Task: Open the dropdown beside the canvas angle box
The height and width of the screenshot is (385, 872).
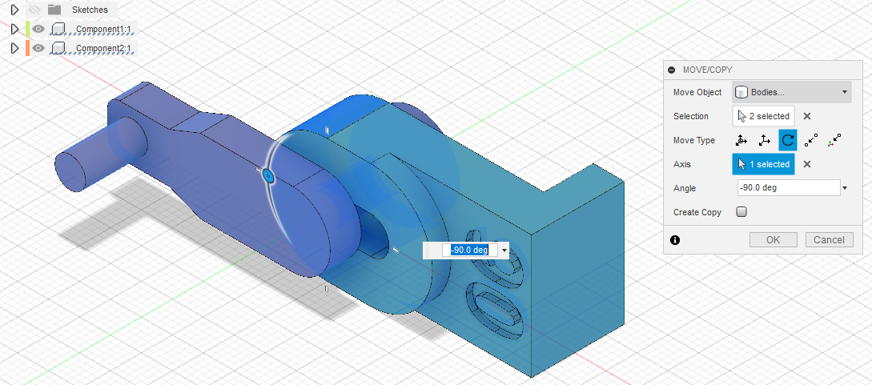Action: click(x=504, y=251)
